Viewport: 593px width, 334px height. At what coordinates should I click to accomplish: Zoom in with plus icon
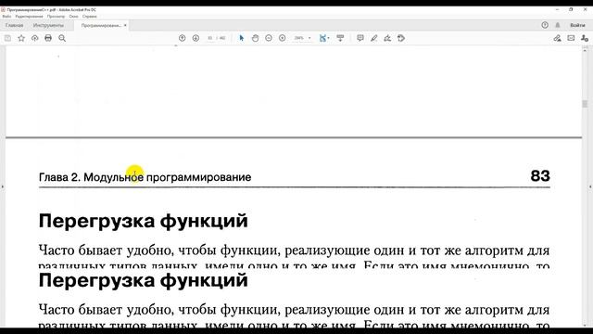[282, 38]
